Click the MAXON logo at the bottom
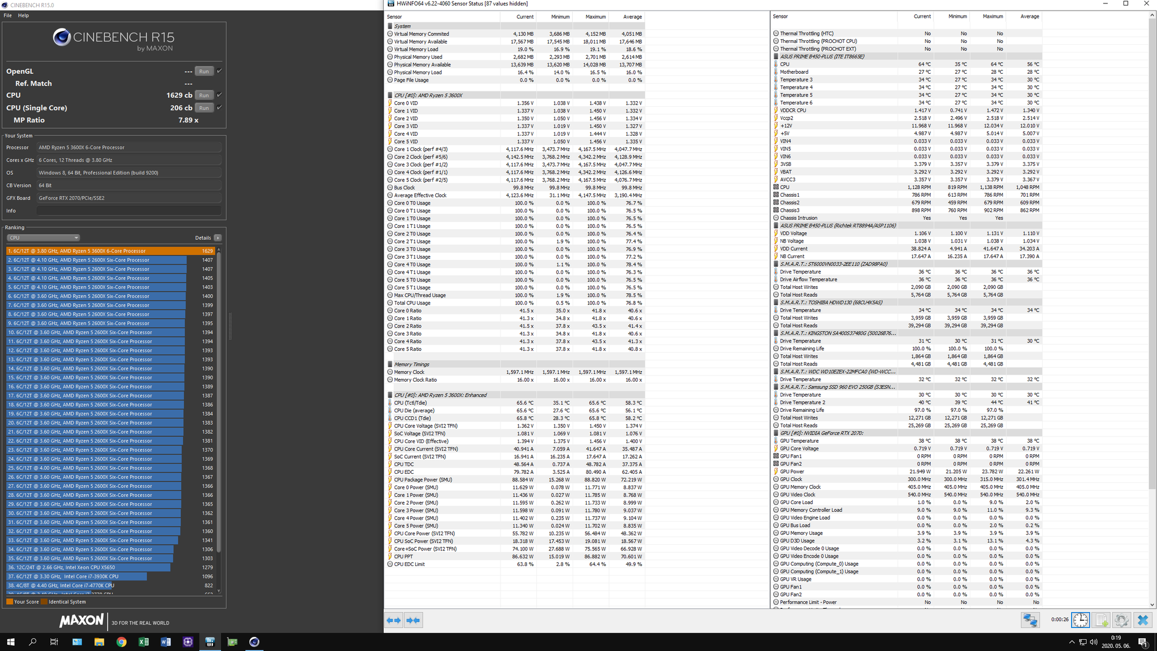 [82, 621]
